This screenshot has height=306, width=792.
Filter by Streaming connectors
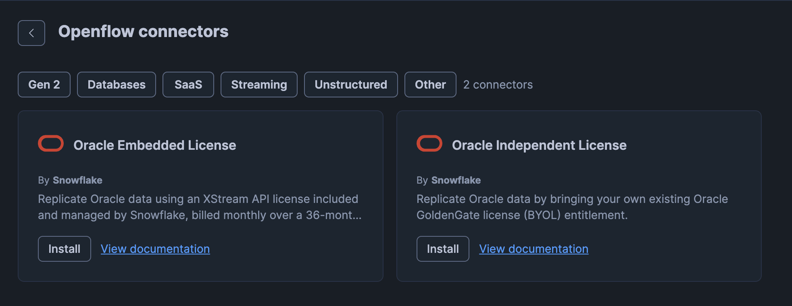click(x=259, y=85)
